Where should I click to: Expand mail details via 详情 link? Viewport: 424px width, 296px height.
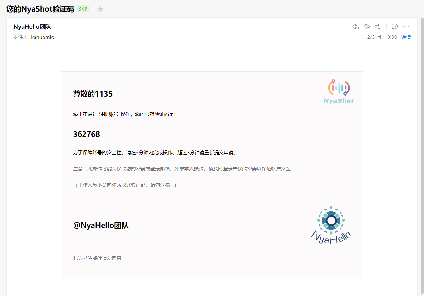406,37
